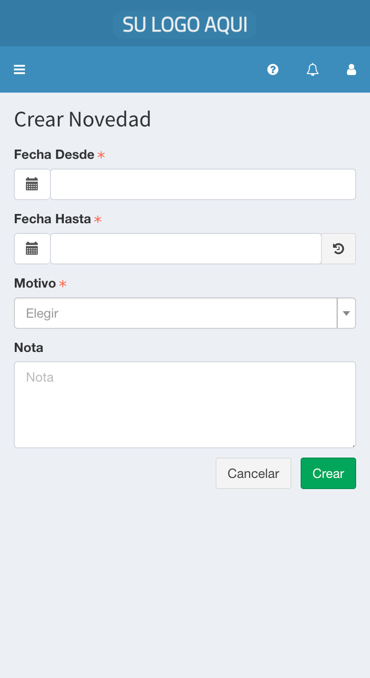The width and height of the screenshot is (370, 678).
Task: Click the calendar icon for Fecha Hasta
Action: (32, 249)
